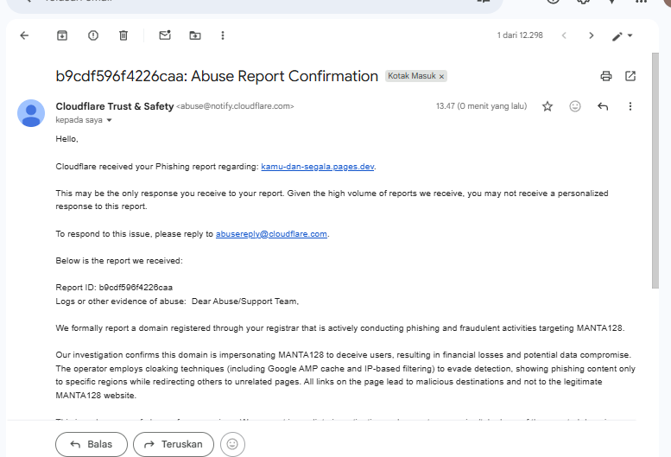671x457 pixels.
Task: Click the Balas reply button
Action: [92, 444]
